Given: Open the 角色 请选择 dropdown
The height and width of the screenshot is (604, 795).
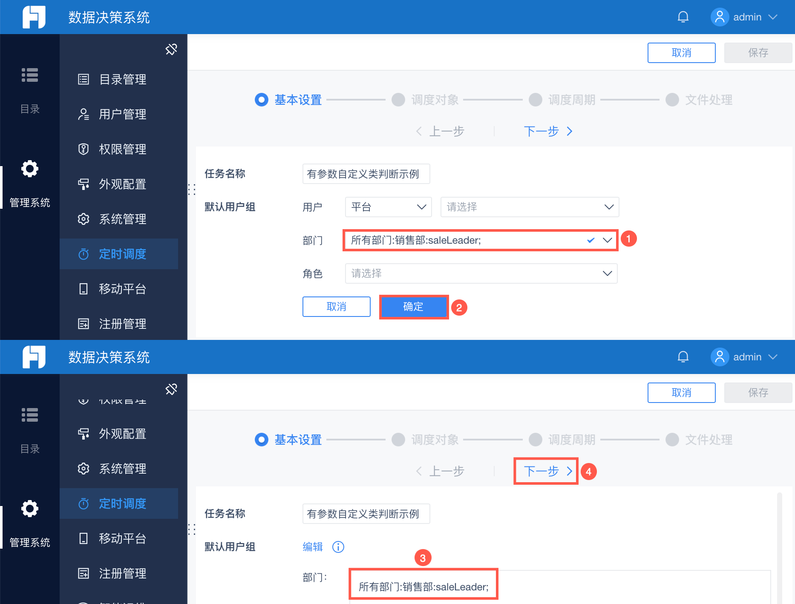Looking at the screenshot, I should 481,273.
